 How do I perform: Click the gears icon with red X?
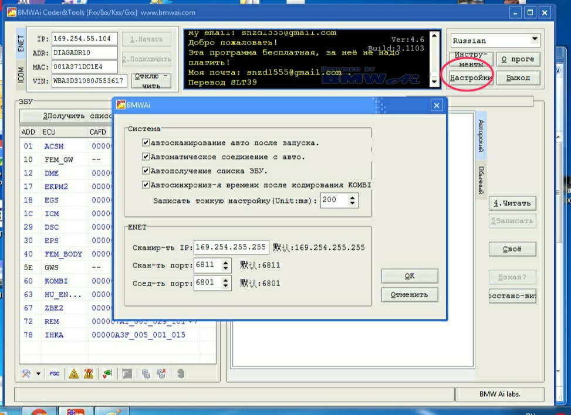click(x=161, y=373)
